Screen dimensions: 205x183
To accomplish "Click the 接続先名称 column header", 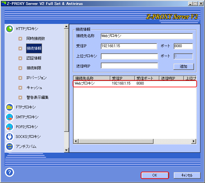I will [x=92, y=78].
